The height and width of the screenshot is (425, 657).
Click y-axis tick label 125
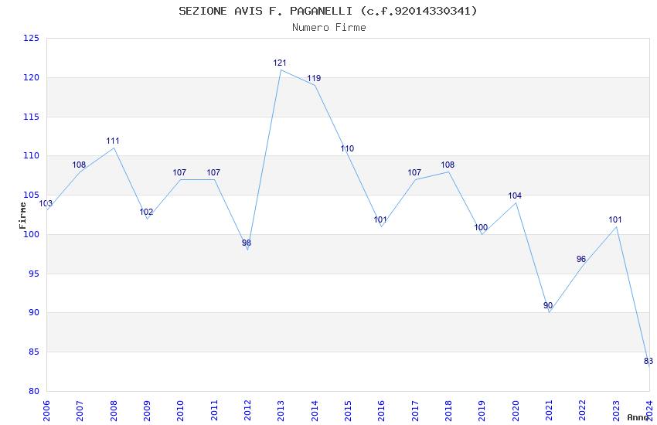point(31,38)
